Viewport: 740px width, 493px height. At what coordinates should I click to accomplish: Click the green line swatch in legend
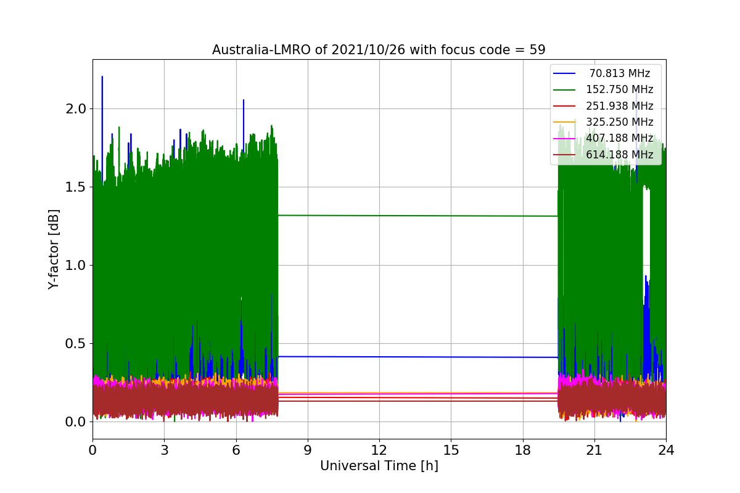pos(565,89)
